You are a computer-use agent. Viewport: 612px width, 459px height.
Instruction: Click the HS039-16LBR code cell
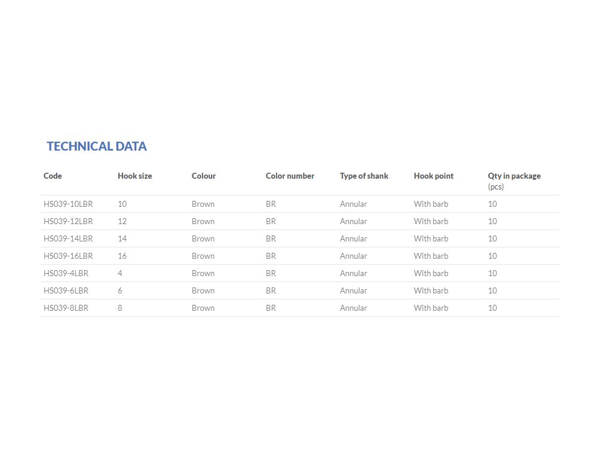pos(68,256)
